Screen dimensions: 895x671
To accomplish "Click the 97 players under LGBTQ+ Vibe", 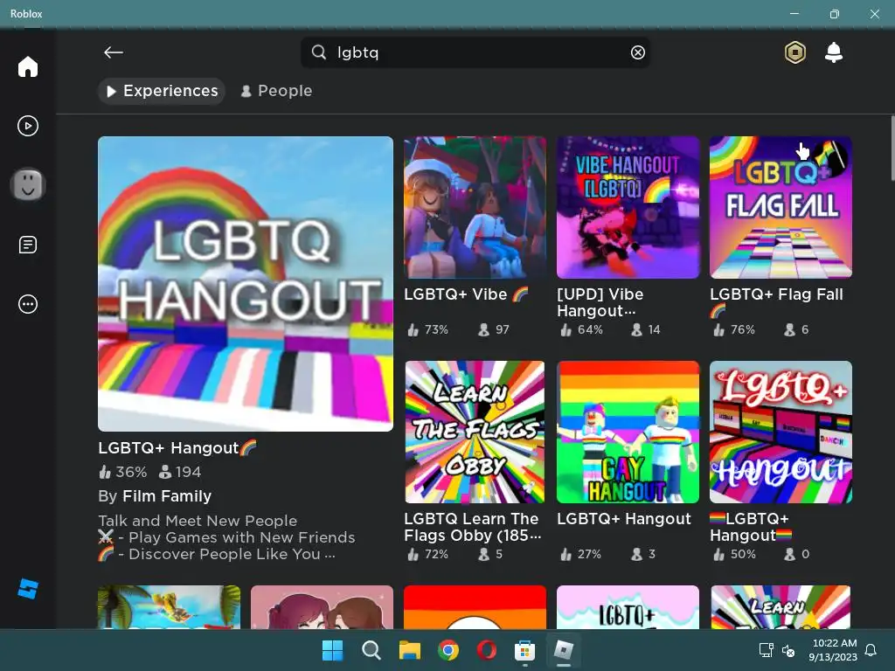I will click(494, 329).
